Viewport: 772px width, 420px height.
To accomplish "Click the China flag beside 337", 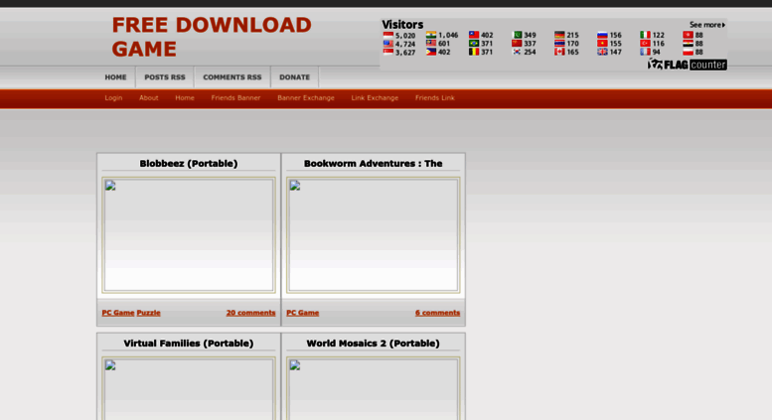I will click(517, 44).
